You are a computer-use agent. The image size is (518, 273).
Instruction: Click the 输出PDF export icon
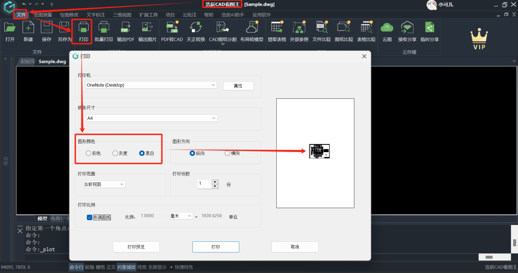point(126,27)
